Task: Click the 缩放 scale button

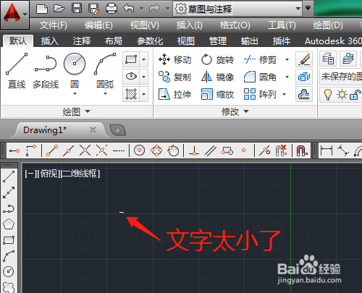Action: 217,94
